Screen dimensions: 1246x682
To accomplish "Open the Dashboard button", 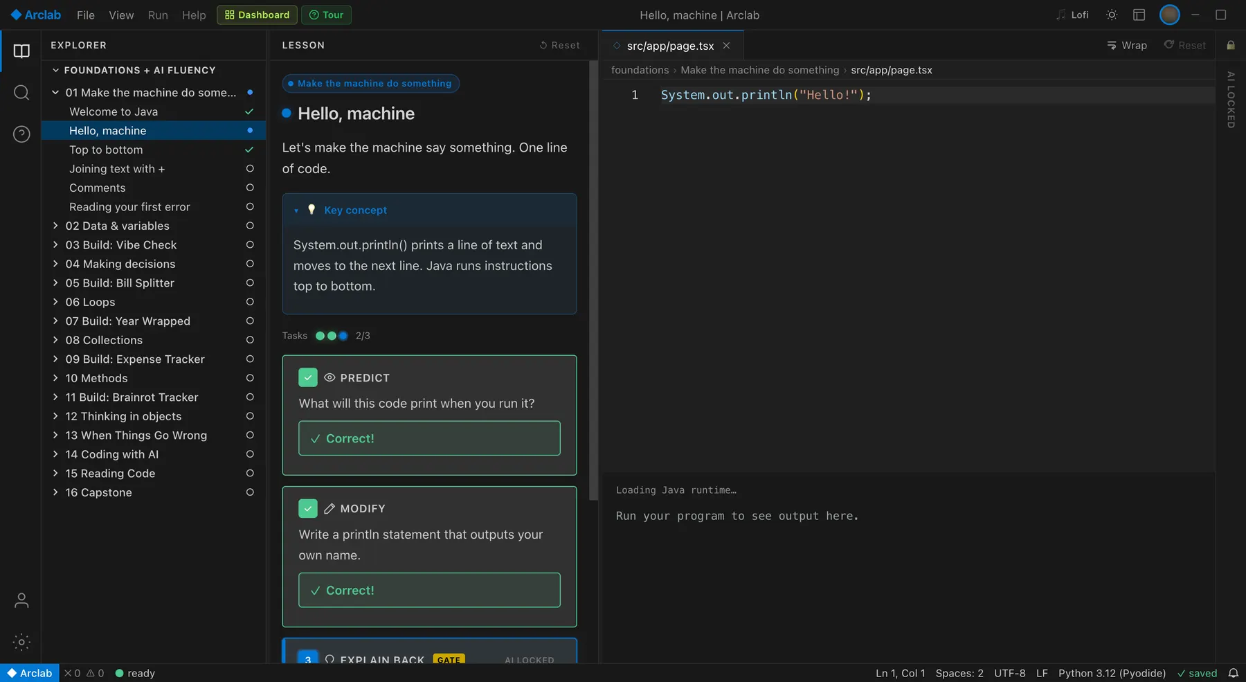I will 257,15.
